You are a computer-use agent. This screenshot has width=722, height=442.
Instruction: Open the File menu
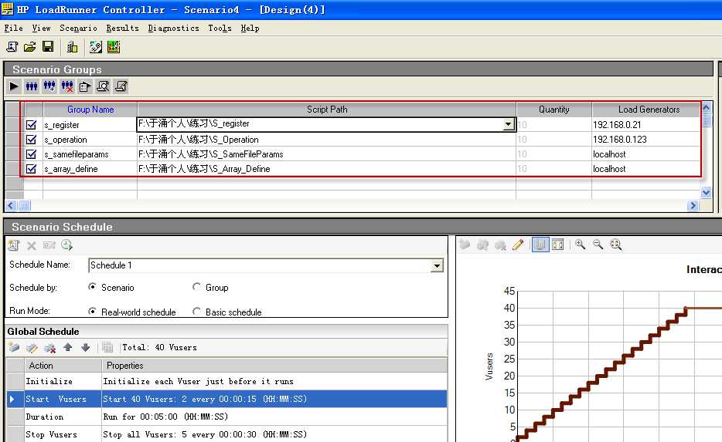(x=13, y=28)
